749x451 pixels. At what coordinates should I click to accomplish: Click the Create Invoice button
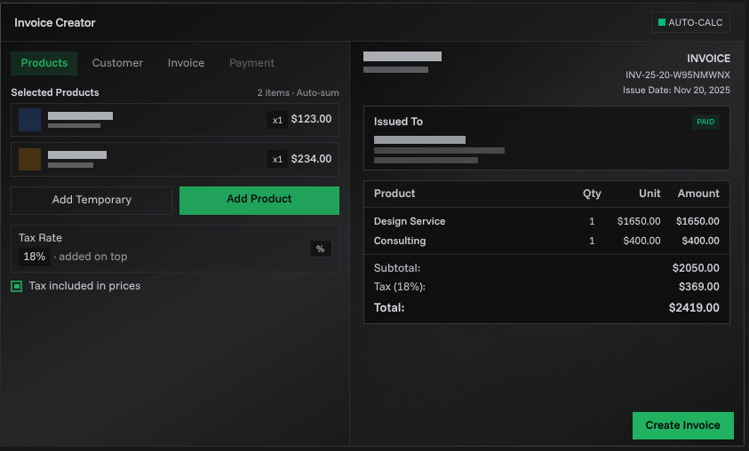(x=682, y=425)
